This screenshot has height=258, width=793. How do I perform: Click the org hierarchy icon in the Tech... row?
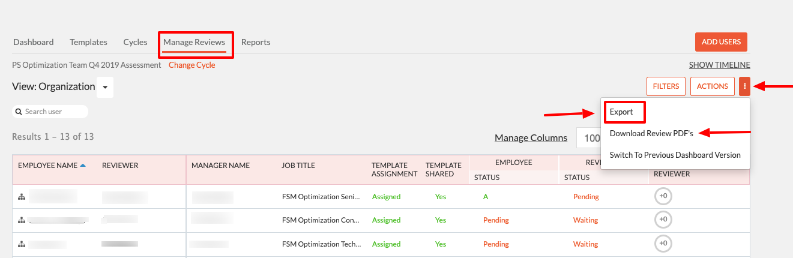pyautogui.click(x=22, y=245)
